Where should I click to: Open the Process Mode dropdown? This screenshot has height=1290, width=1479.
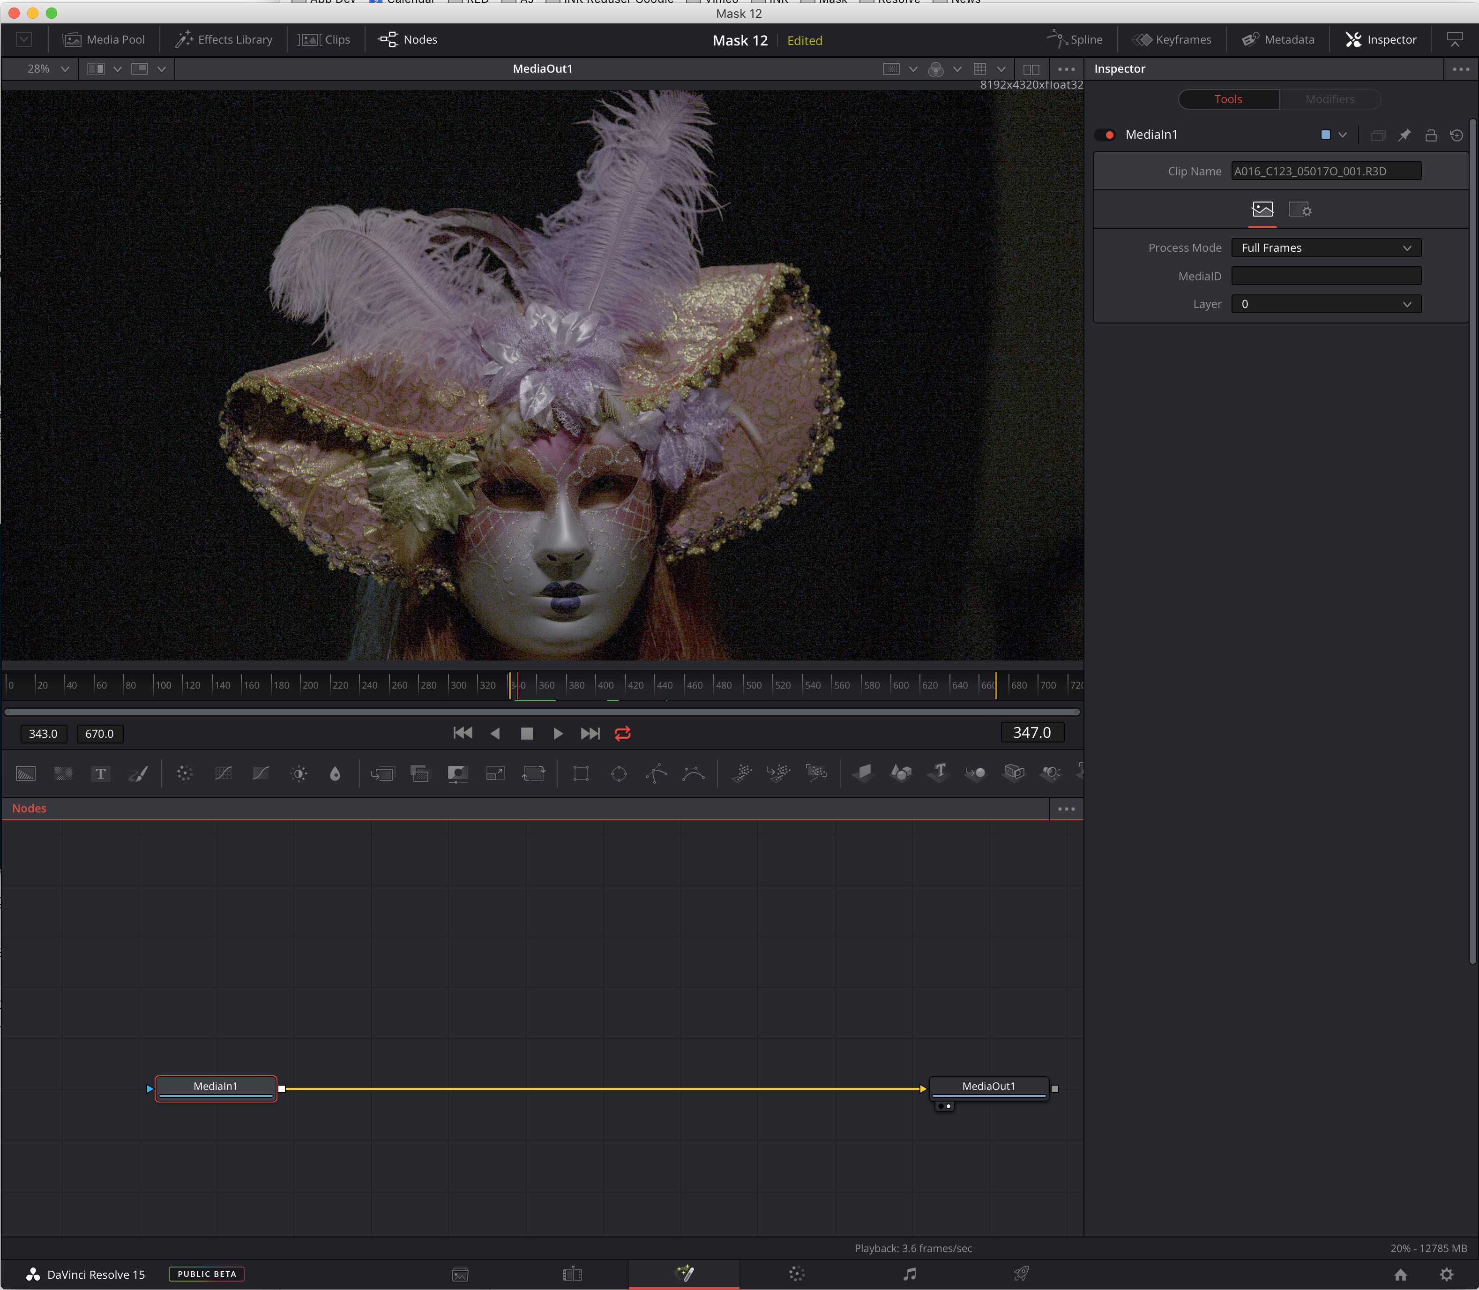tap(1326, 247)
